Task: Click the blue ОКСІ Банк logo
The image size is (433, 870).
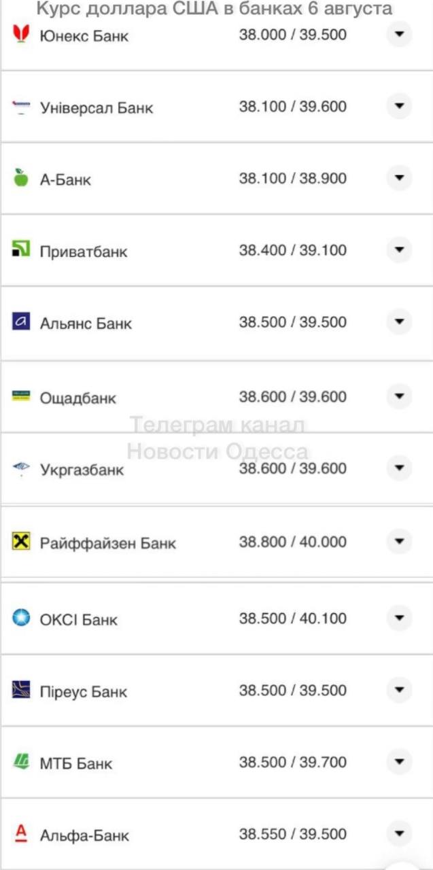Action: click(21, 619)
